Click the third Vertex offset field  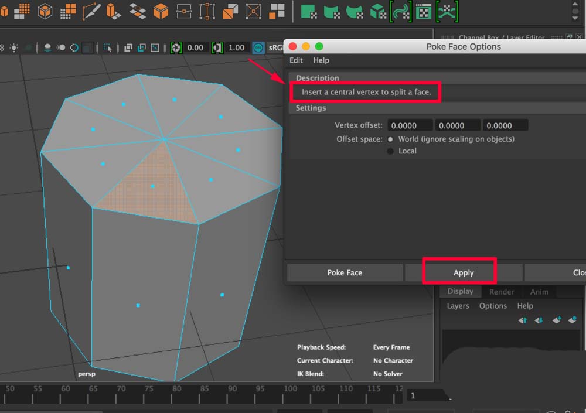505,125
